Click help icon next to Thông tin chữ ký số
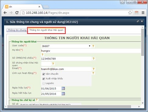The image size is (148, 112). click(x=37, y=100)
